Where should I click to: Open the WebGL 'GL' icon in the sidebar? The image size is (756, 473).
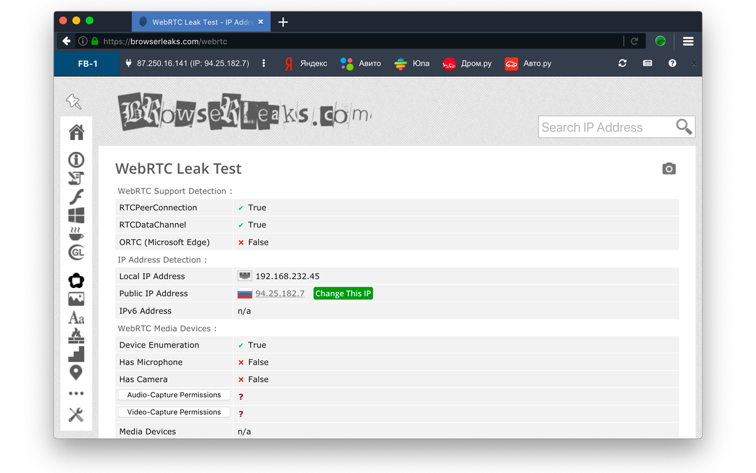(76, 252)
